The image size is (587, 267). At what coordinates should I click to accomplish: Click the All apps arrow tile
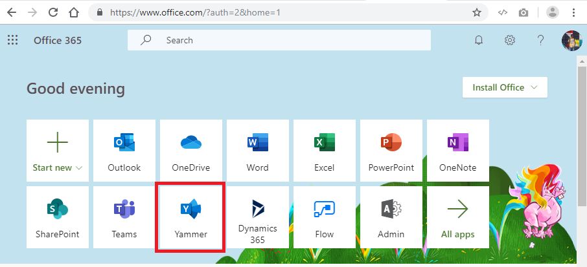tap(458, 217)
